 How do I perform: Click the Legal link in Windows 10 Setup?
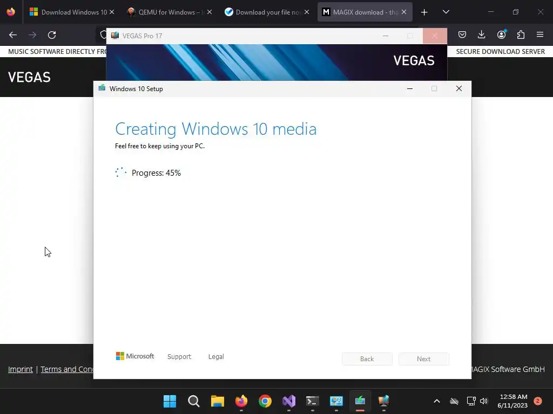pyautogui.click(x=216, y=357)
